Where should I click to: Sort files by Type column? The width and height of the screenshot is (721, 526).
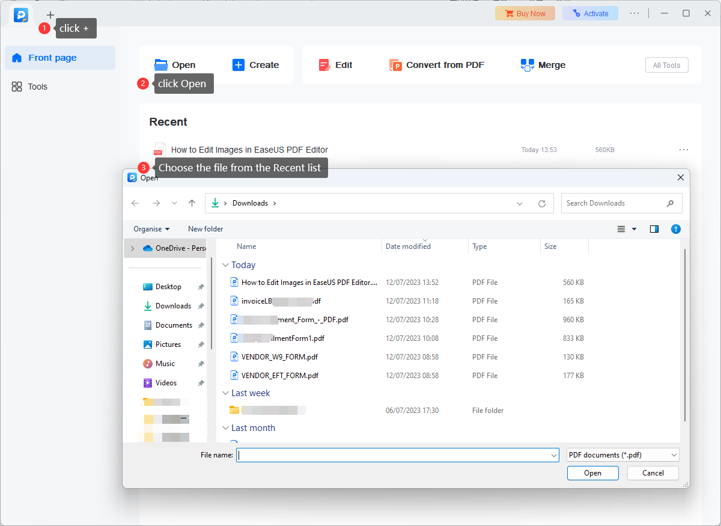point(479,246)
